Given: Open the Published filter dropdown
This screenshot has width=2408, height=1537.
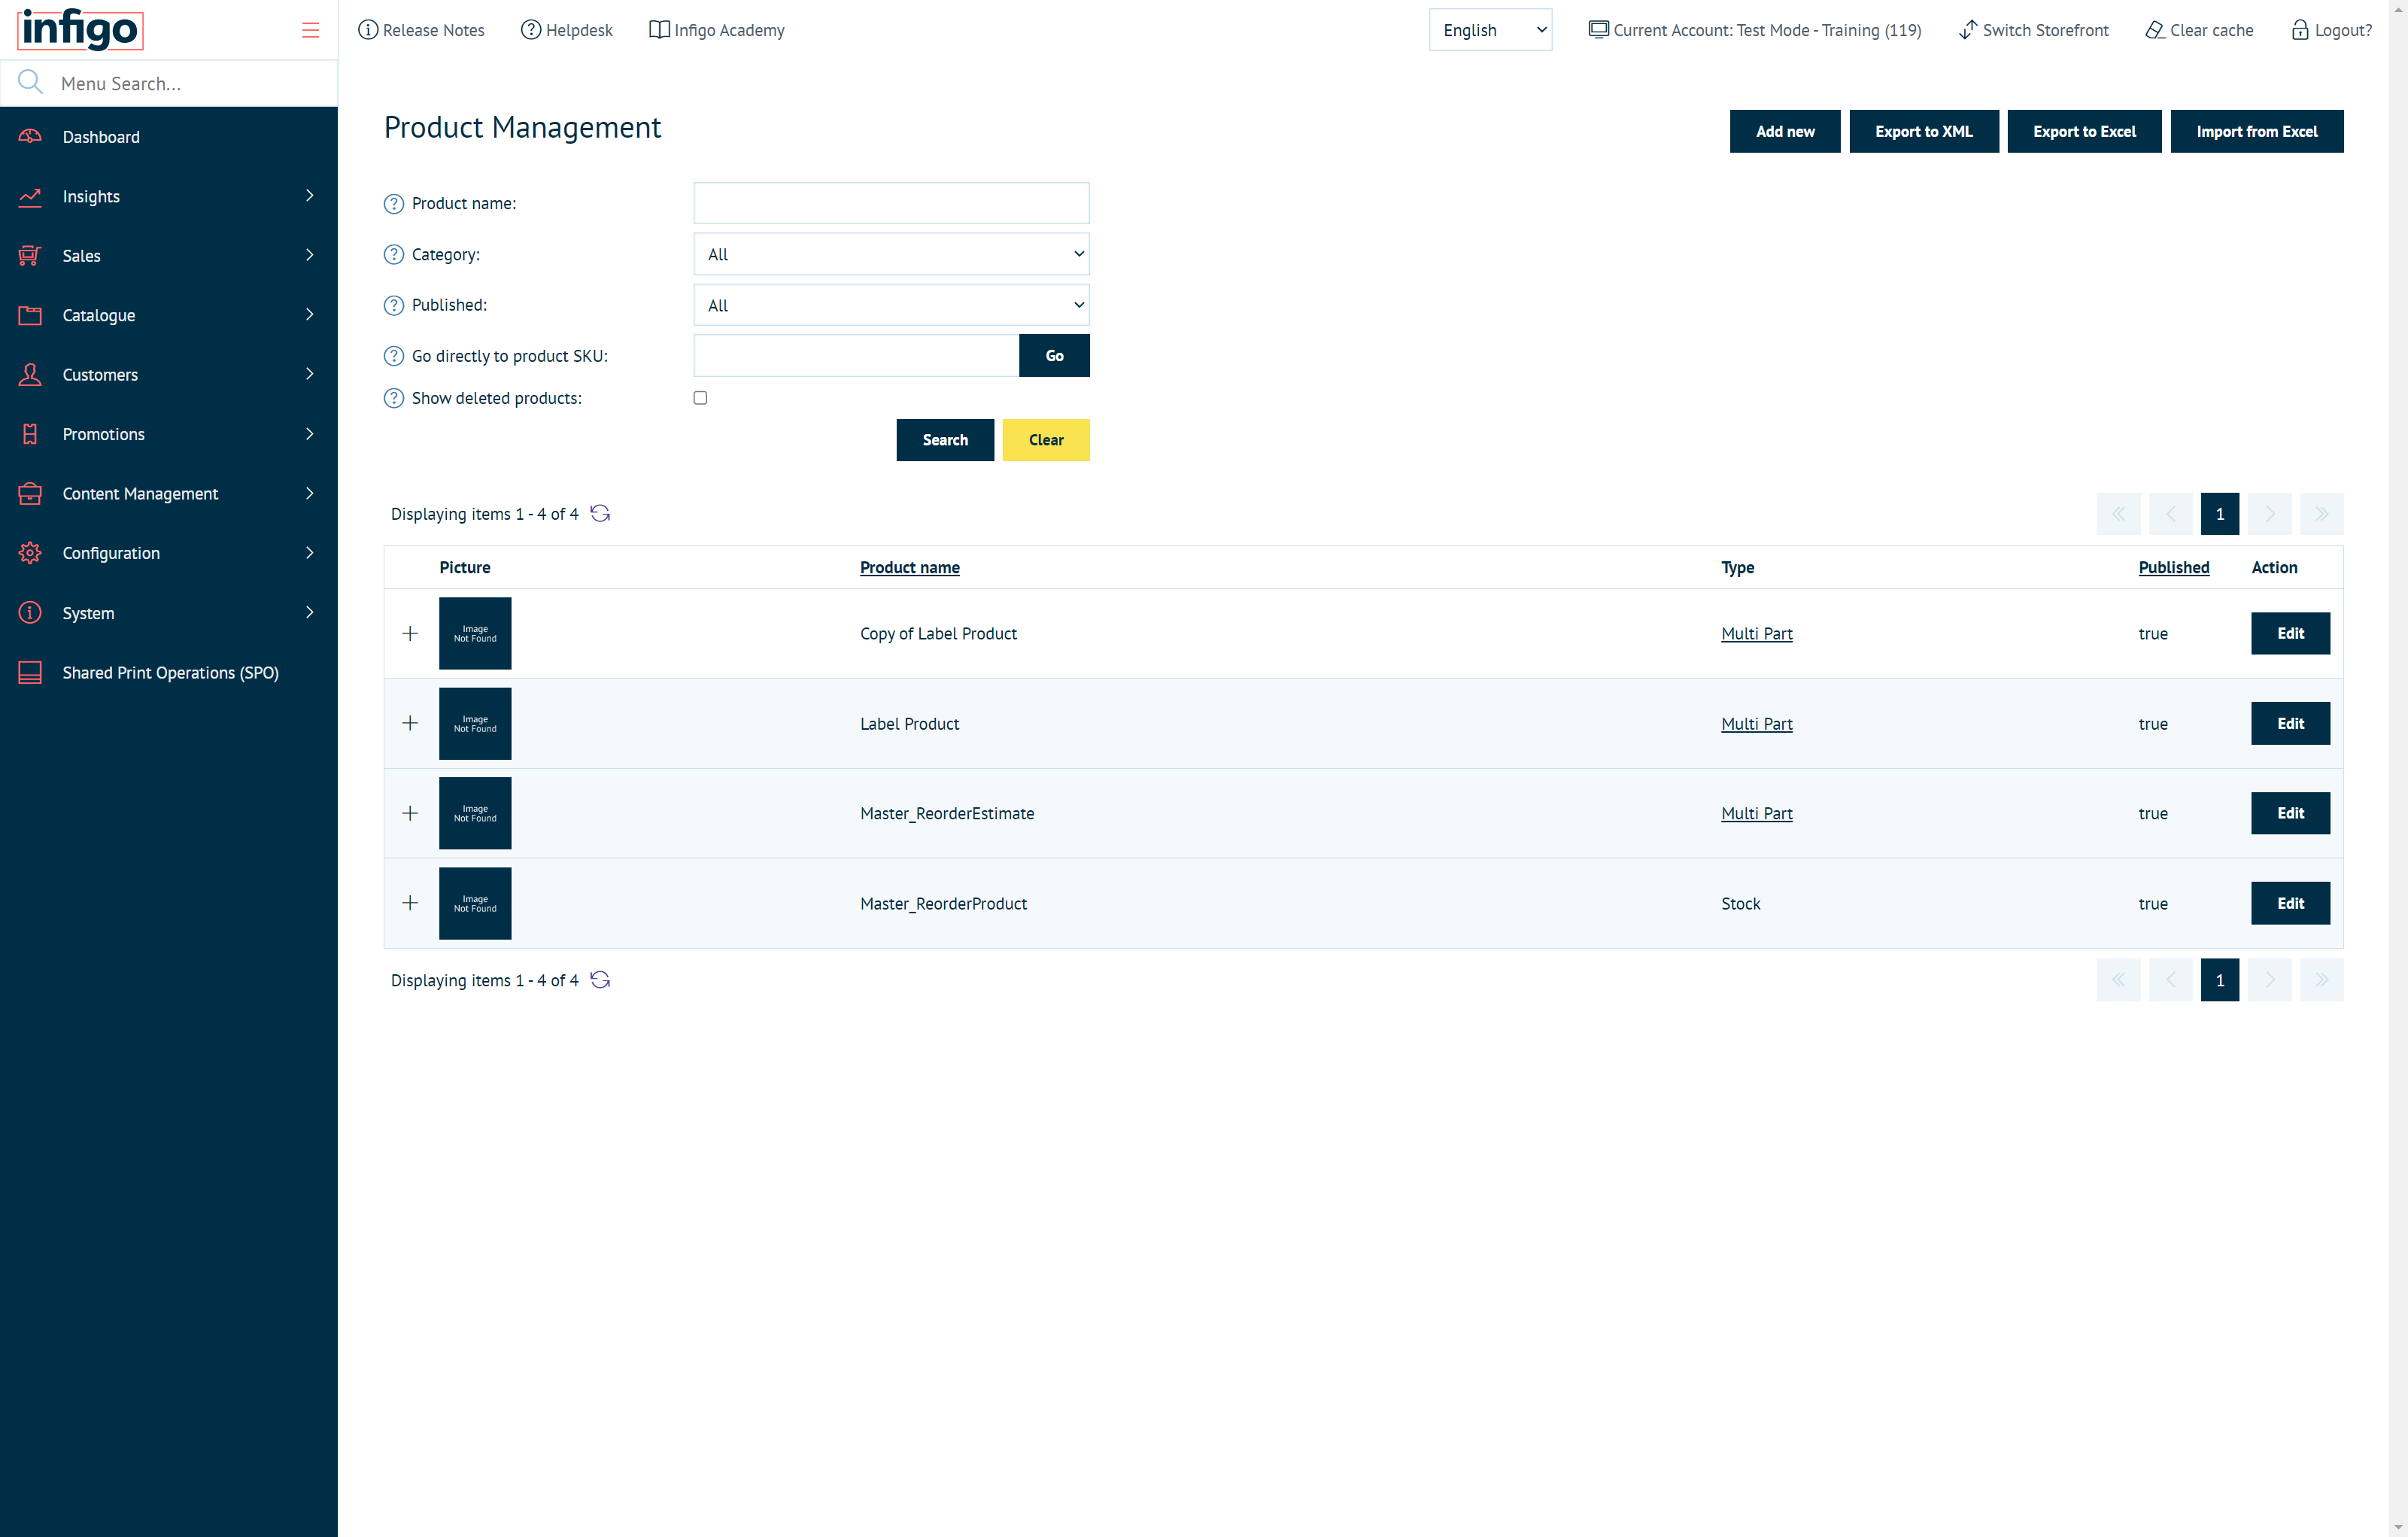Looking at the screenshot, I should 891,305.
